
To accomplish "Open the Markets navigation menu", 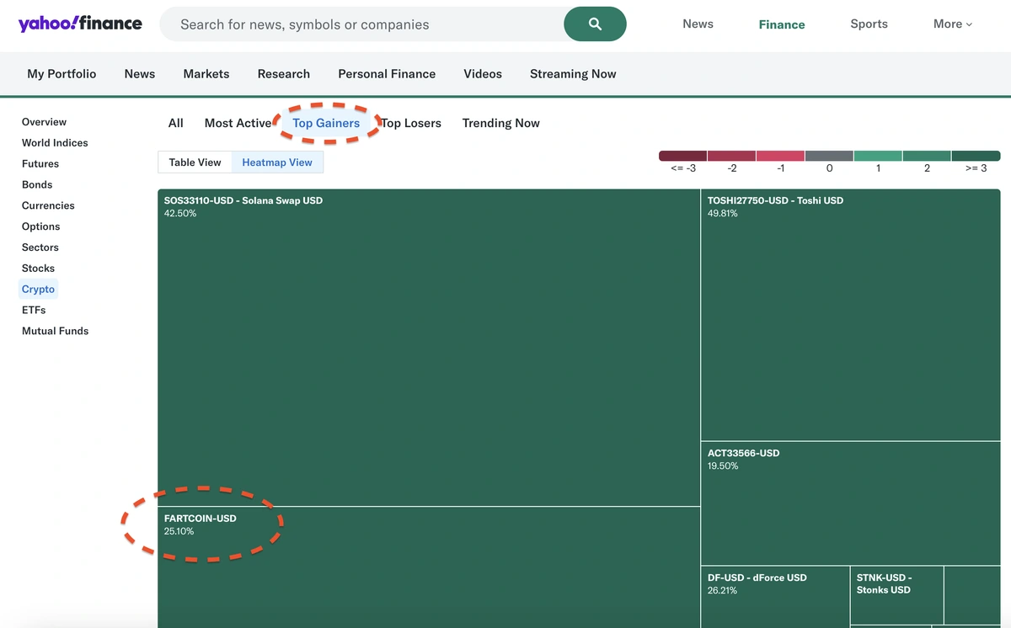I will tap(206, 74).
